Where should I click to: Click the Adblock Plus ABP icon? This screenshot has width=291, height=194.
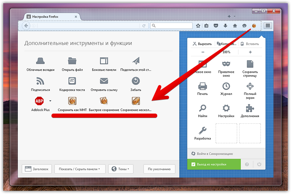(39, 101)
